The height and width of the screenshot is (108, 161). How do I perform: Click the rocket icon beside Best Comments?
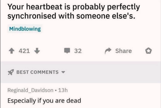coord(11,72)
